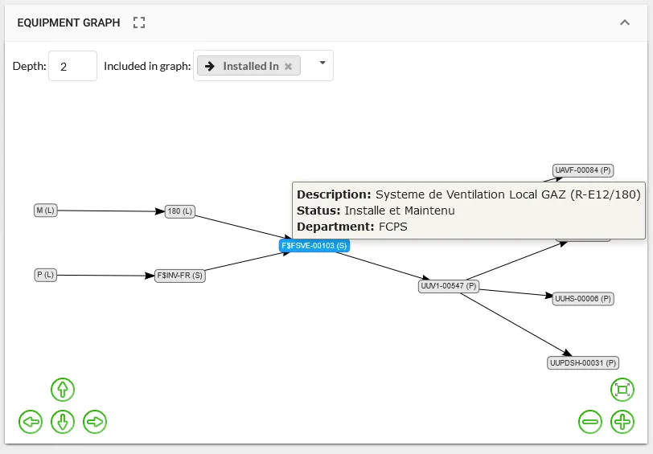Viewport: 653px width, 454px height.
Task: Click the Installed In tag label
Action: pyautogui.click(x=251, y=66)
